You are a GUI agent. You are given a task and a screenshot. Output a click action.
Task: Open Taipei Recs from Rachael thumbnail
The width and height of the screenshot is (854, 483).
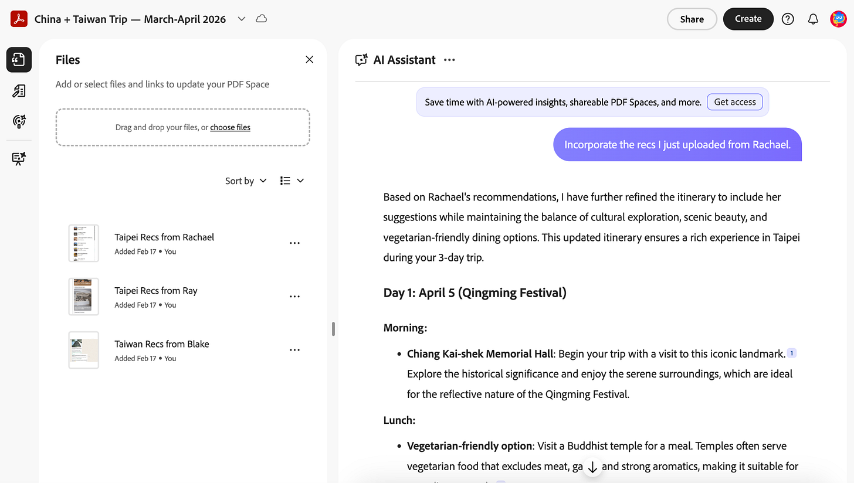tap(83, 243)
